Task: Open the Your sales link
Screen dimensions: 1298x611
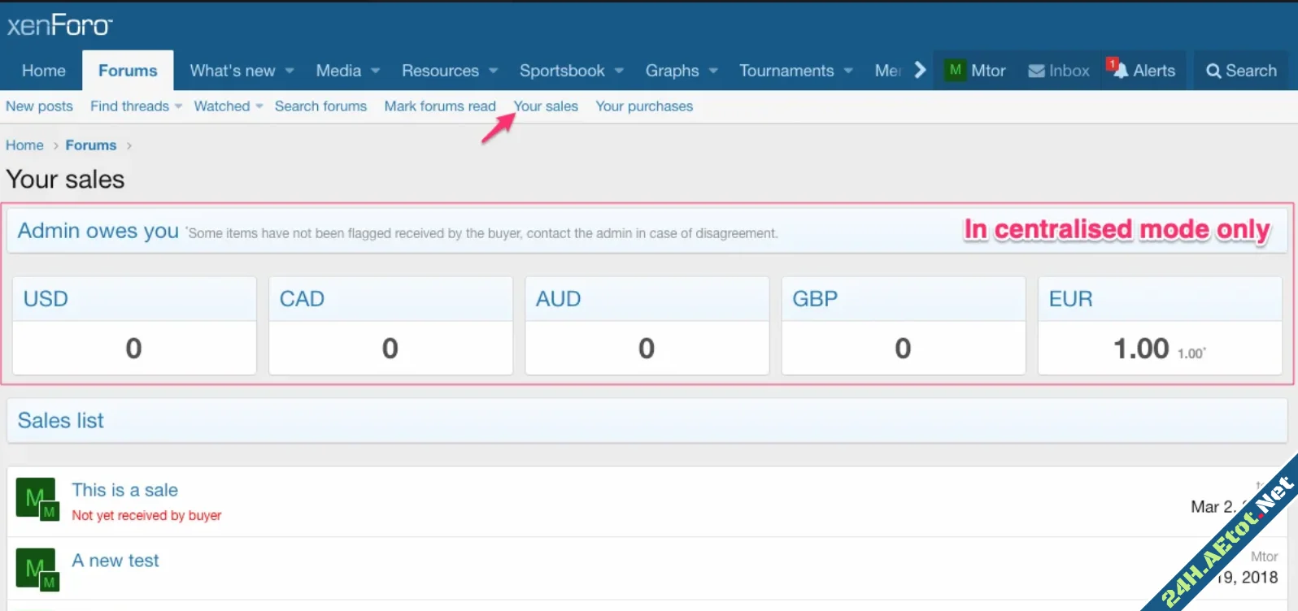Action: click(x=546, y=106)
